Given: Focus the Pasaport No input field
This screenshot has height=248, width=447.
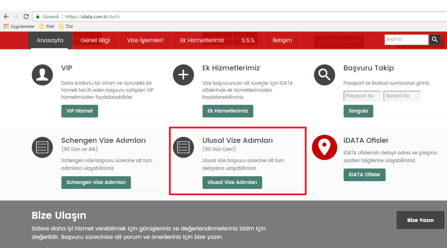Looking at the screenshot, I should tap(362, 96).
